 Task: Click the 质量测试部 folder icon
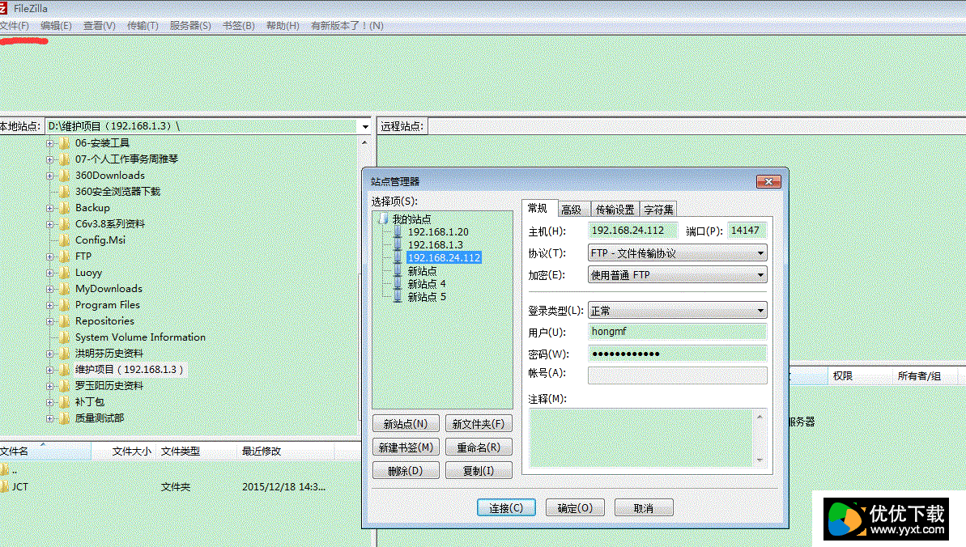click(x=64, y=418)
